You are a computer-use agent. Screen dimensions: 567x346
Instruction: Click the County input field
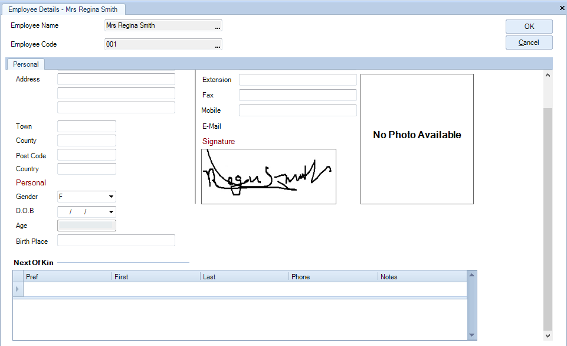point(87,141)
